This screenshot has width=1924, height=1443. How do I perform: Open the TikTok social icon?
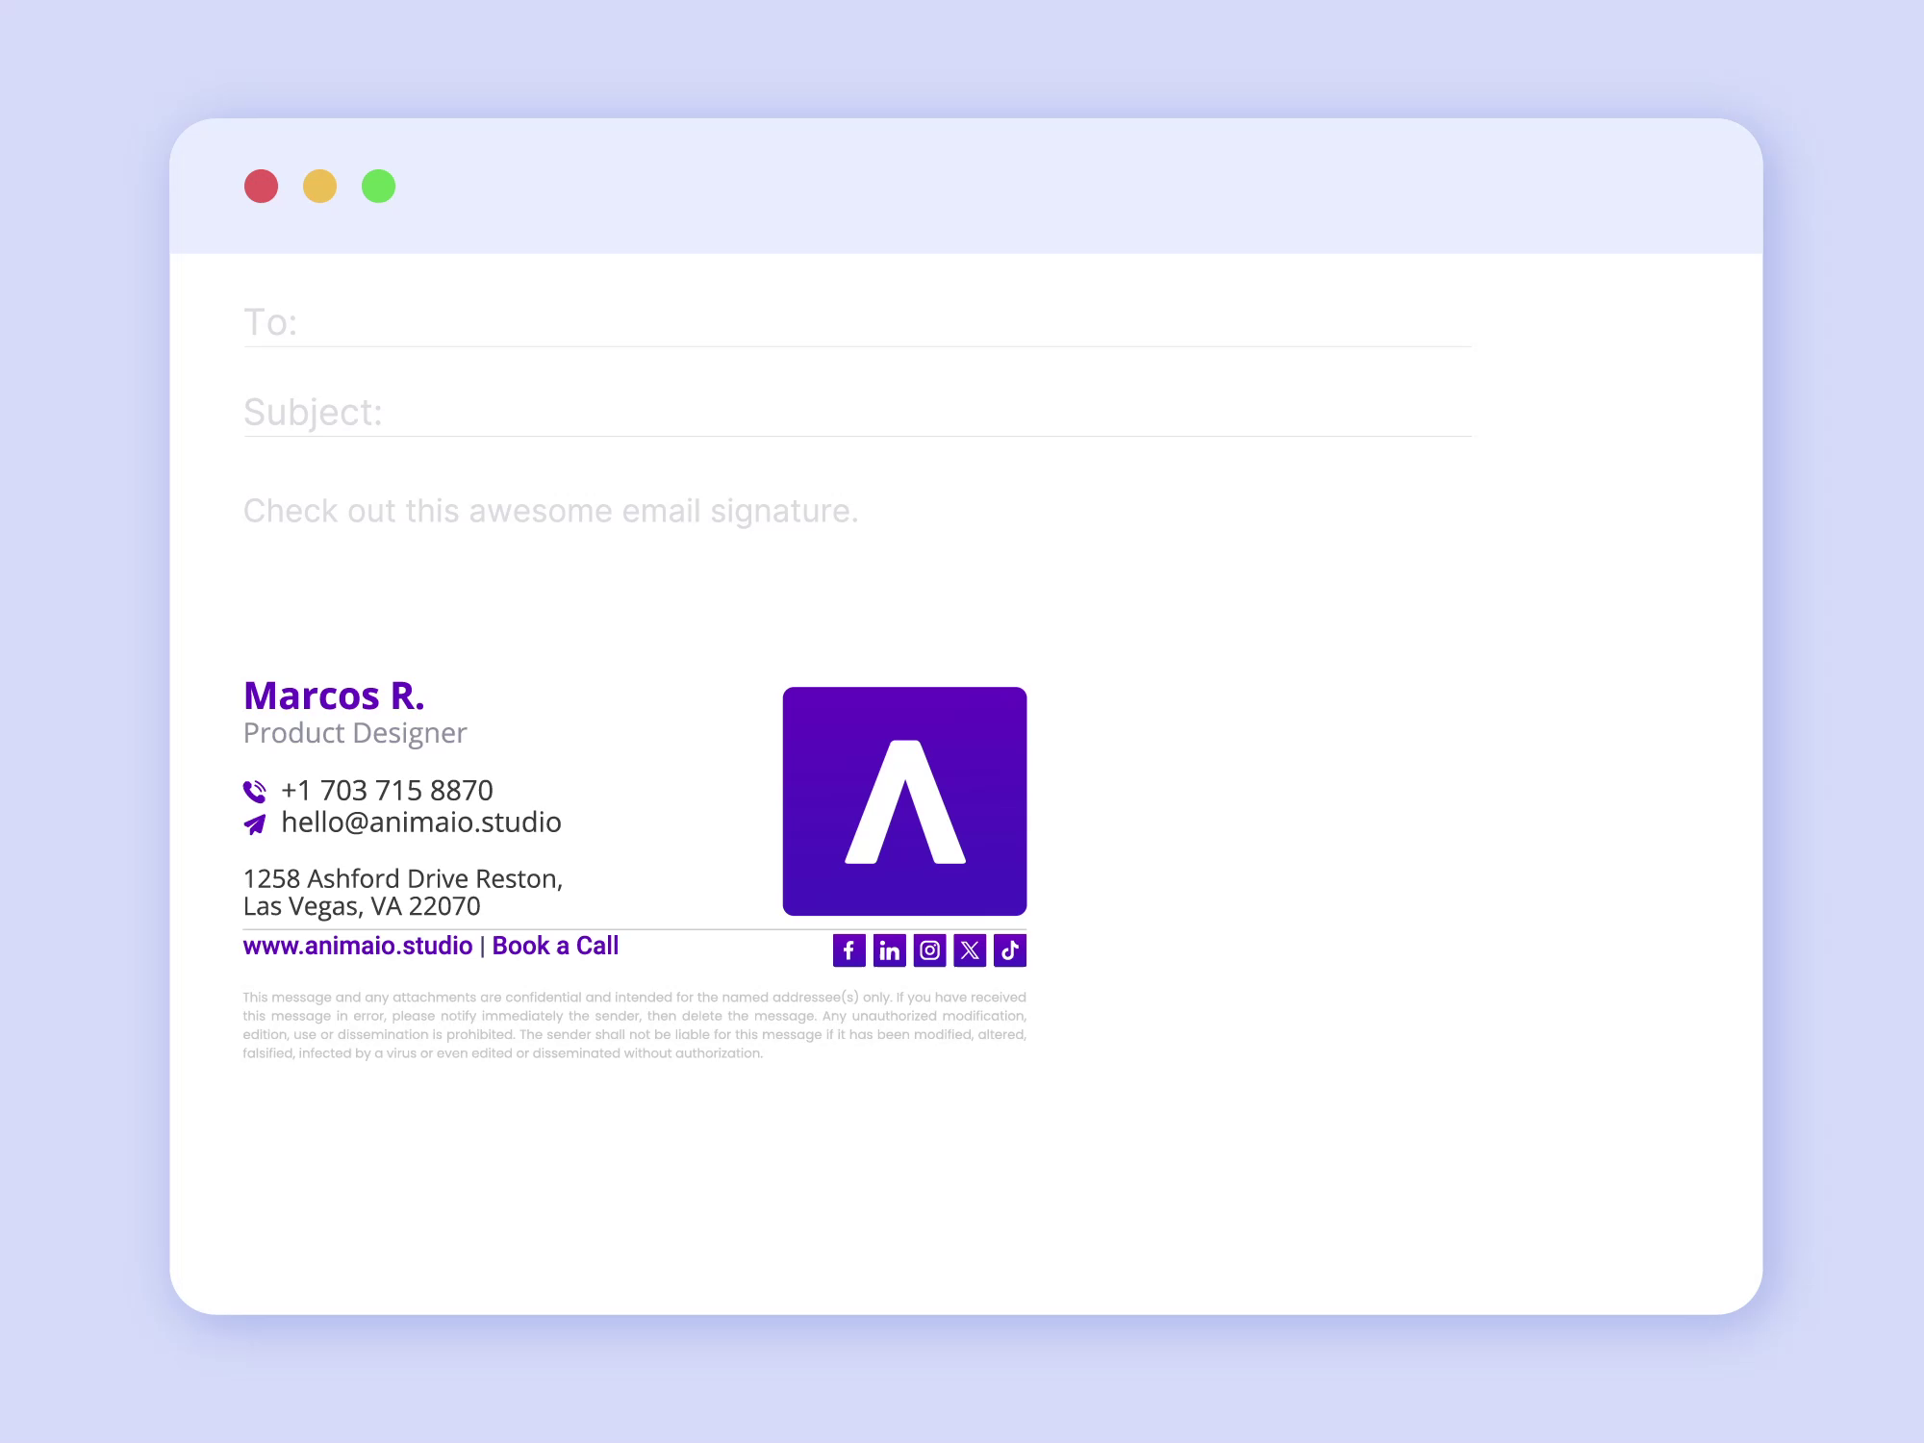pos(1010,950)
